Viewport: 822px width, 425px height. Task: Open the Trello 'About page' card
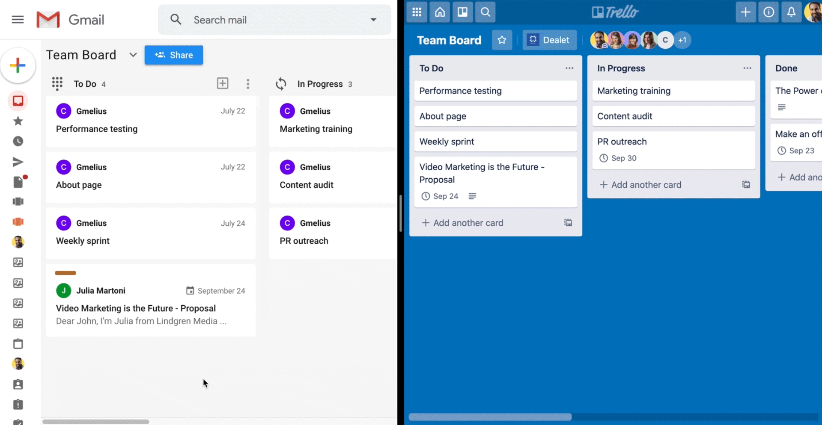coord(496,116)
